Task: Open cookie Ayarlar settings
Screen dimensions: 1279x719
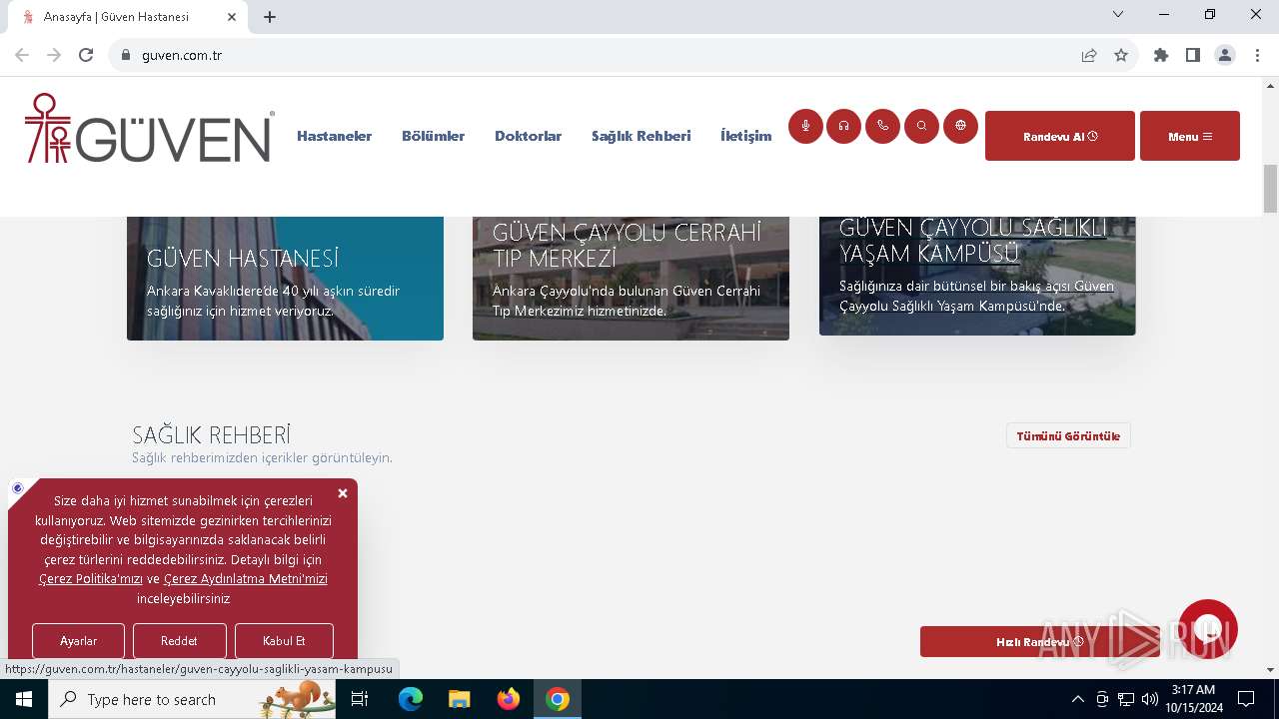Action: 78,641
